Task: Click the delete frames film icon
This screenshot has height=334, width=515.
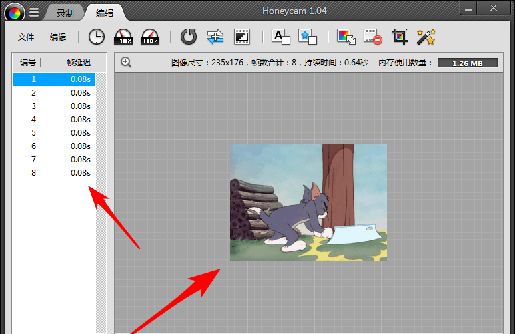Action: [x=373, y=37]
